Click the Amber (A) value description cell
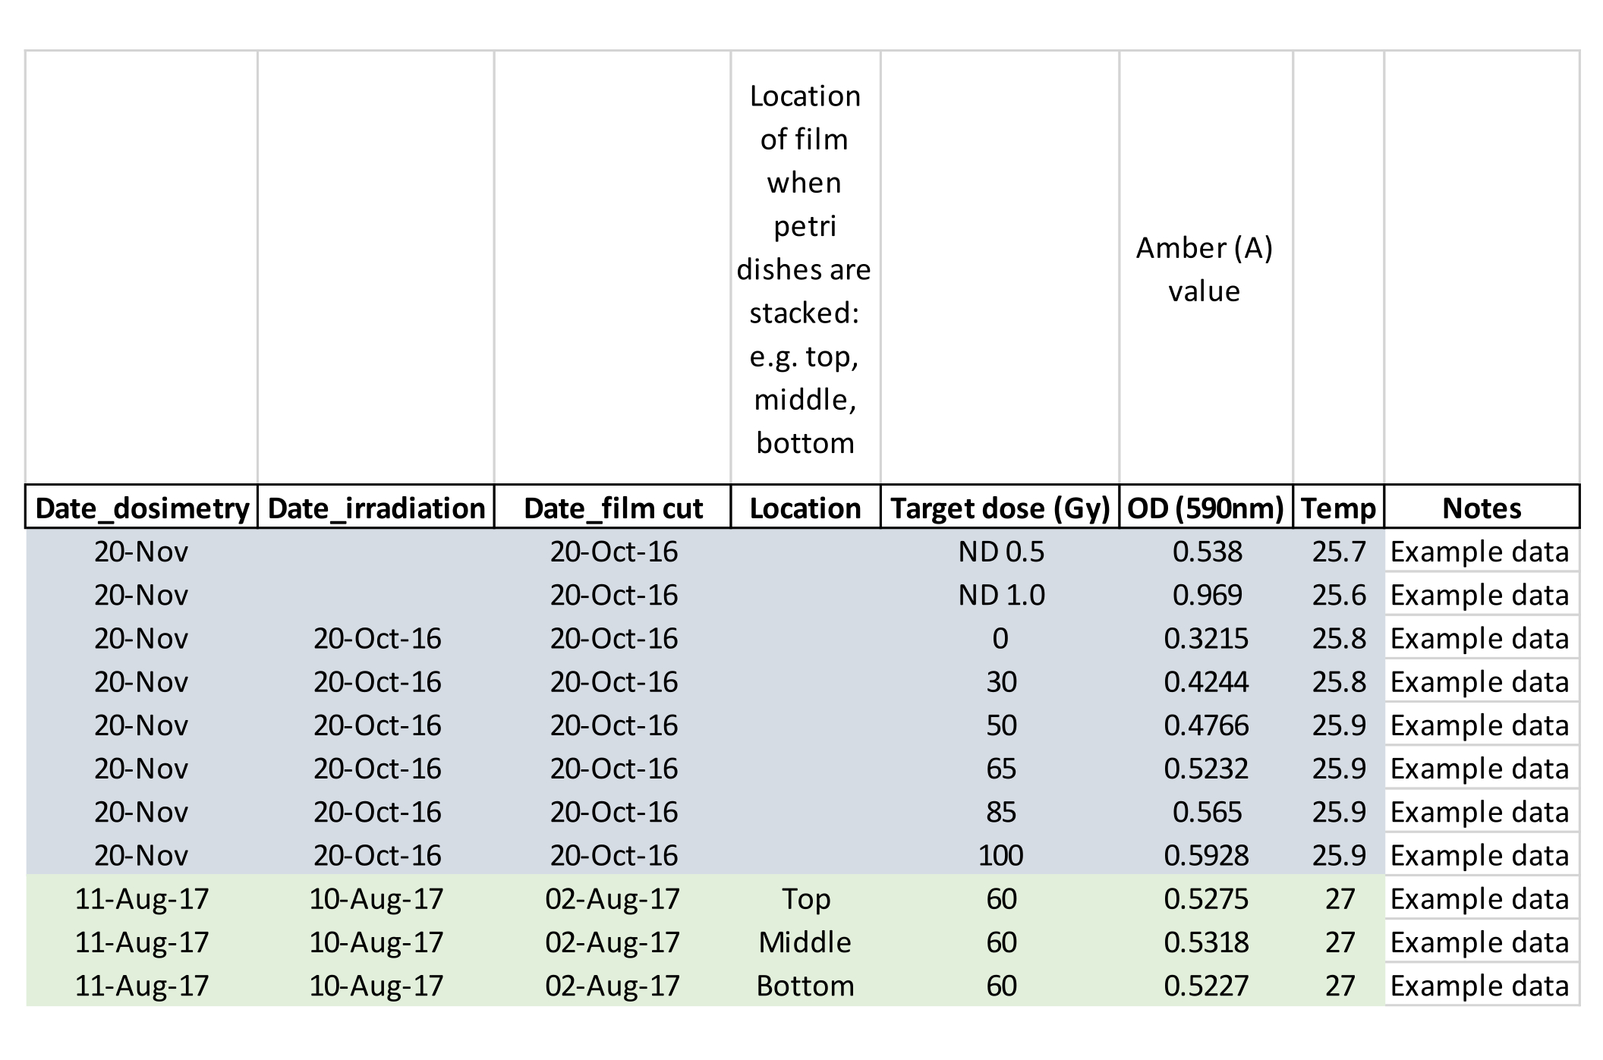The image size is (1603, 1060). click(1205, 269)
